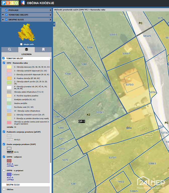Enable the OPPN - v pripravi layer
169x193 pixels.
[4, 170]
